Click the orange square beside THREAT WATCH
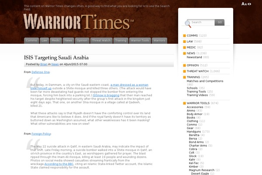 pyautogui.click(x=184, y=71)
